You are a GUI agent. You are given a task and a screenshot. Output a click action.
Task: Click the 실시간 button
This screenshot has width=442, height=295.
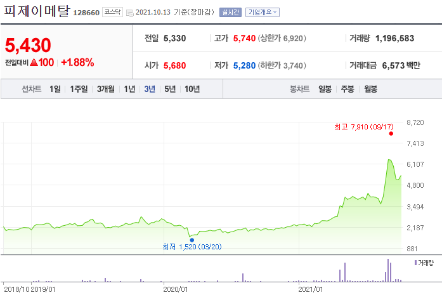[x=230, y=13]
